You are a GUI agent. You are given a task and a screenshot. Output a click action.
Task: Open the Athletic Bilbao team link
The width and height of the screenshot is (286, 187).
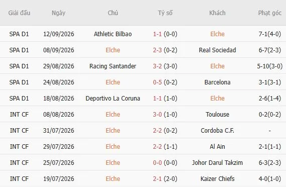(113, 34)
